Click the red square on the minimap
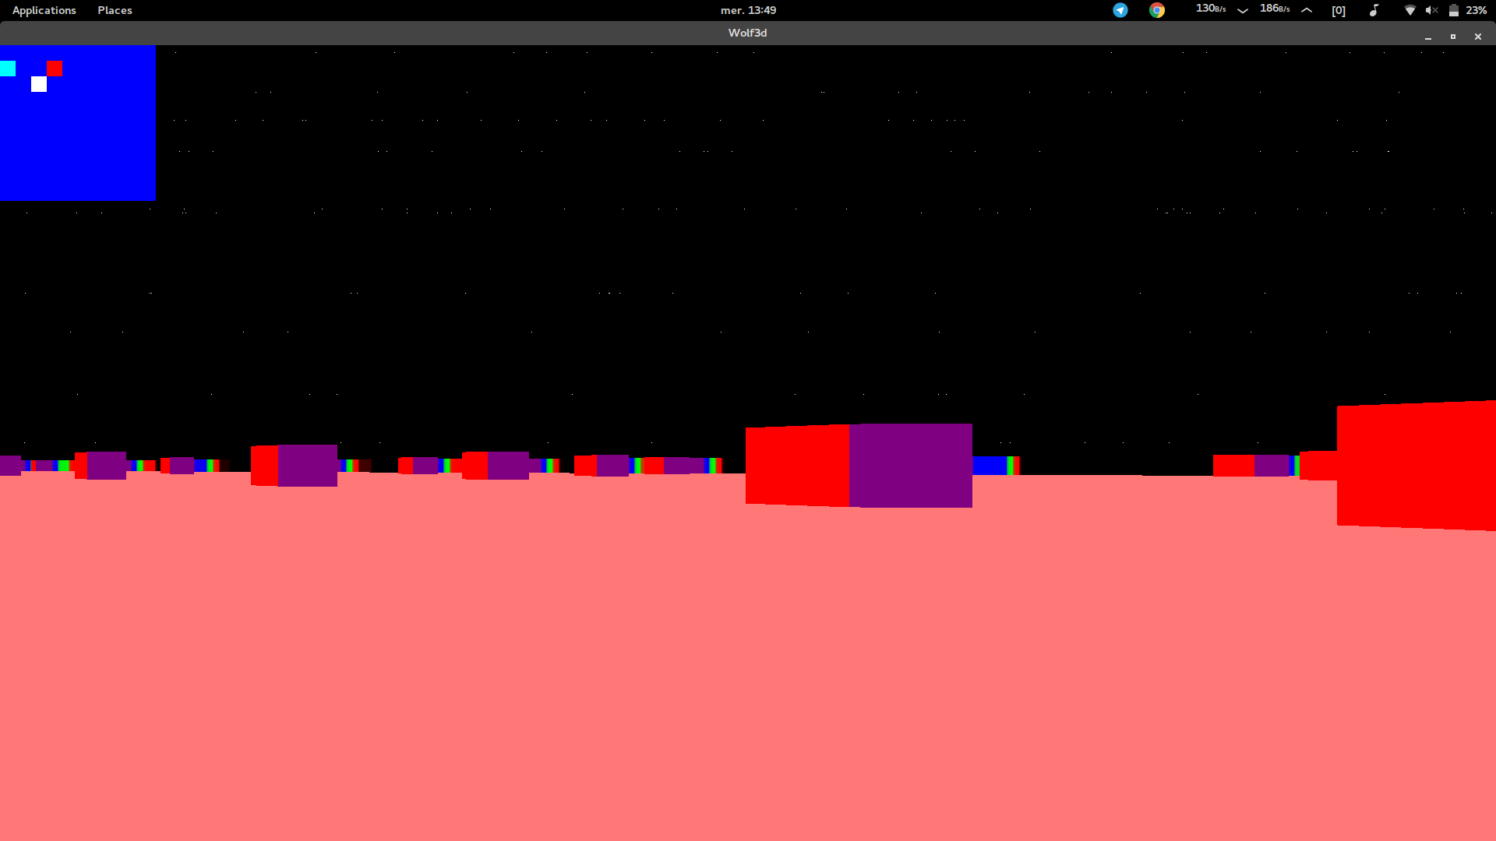 [55, 69]
